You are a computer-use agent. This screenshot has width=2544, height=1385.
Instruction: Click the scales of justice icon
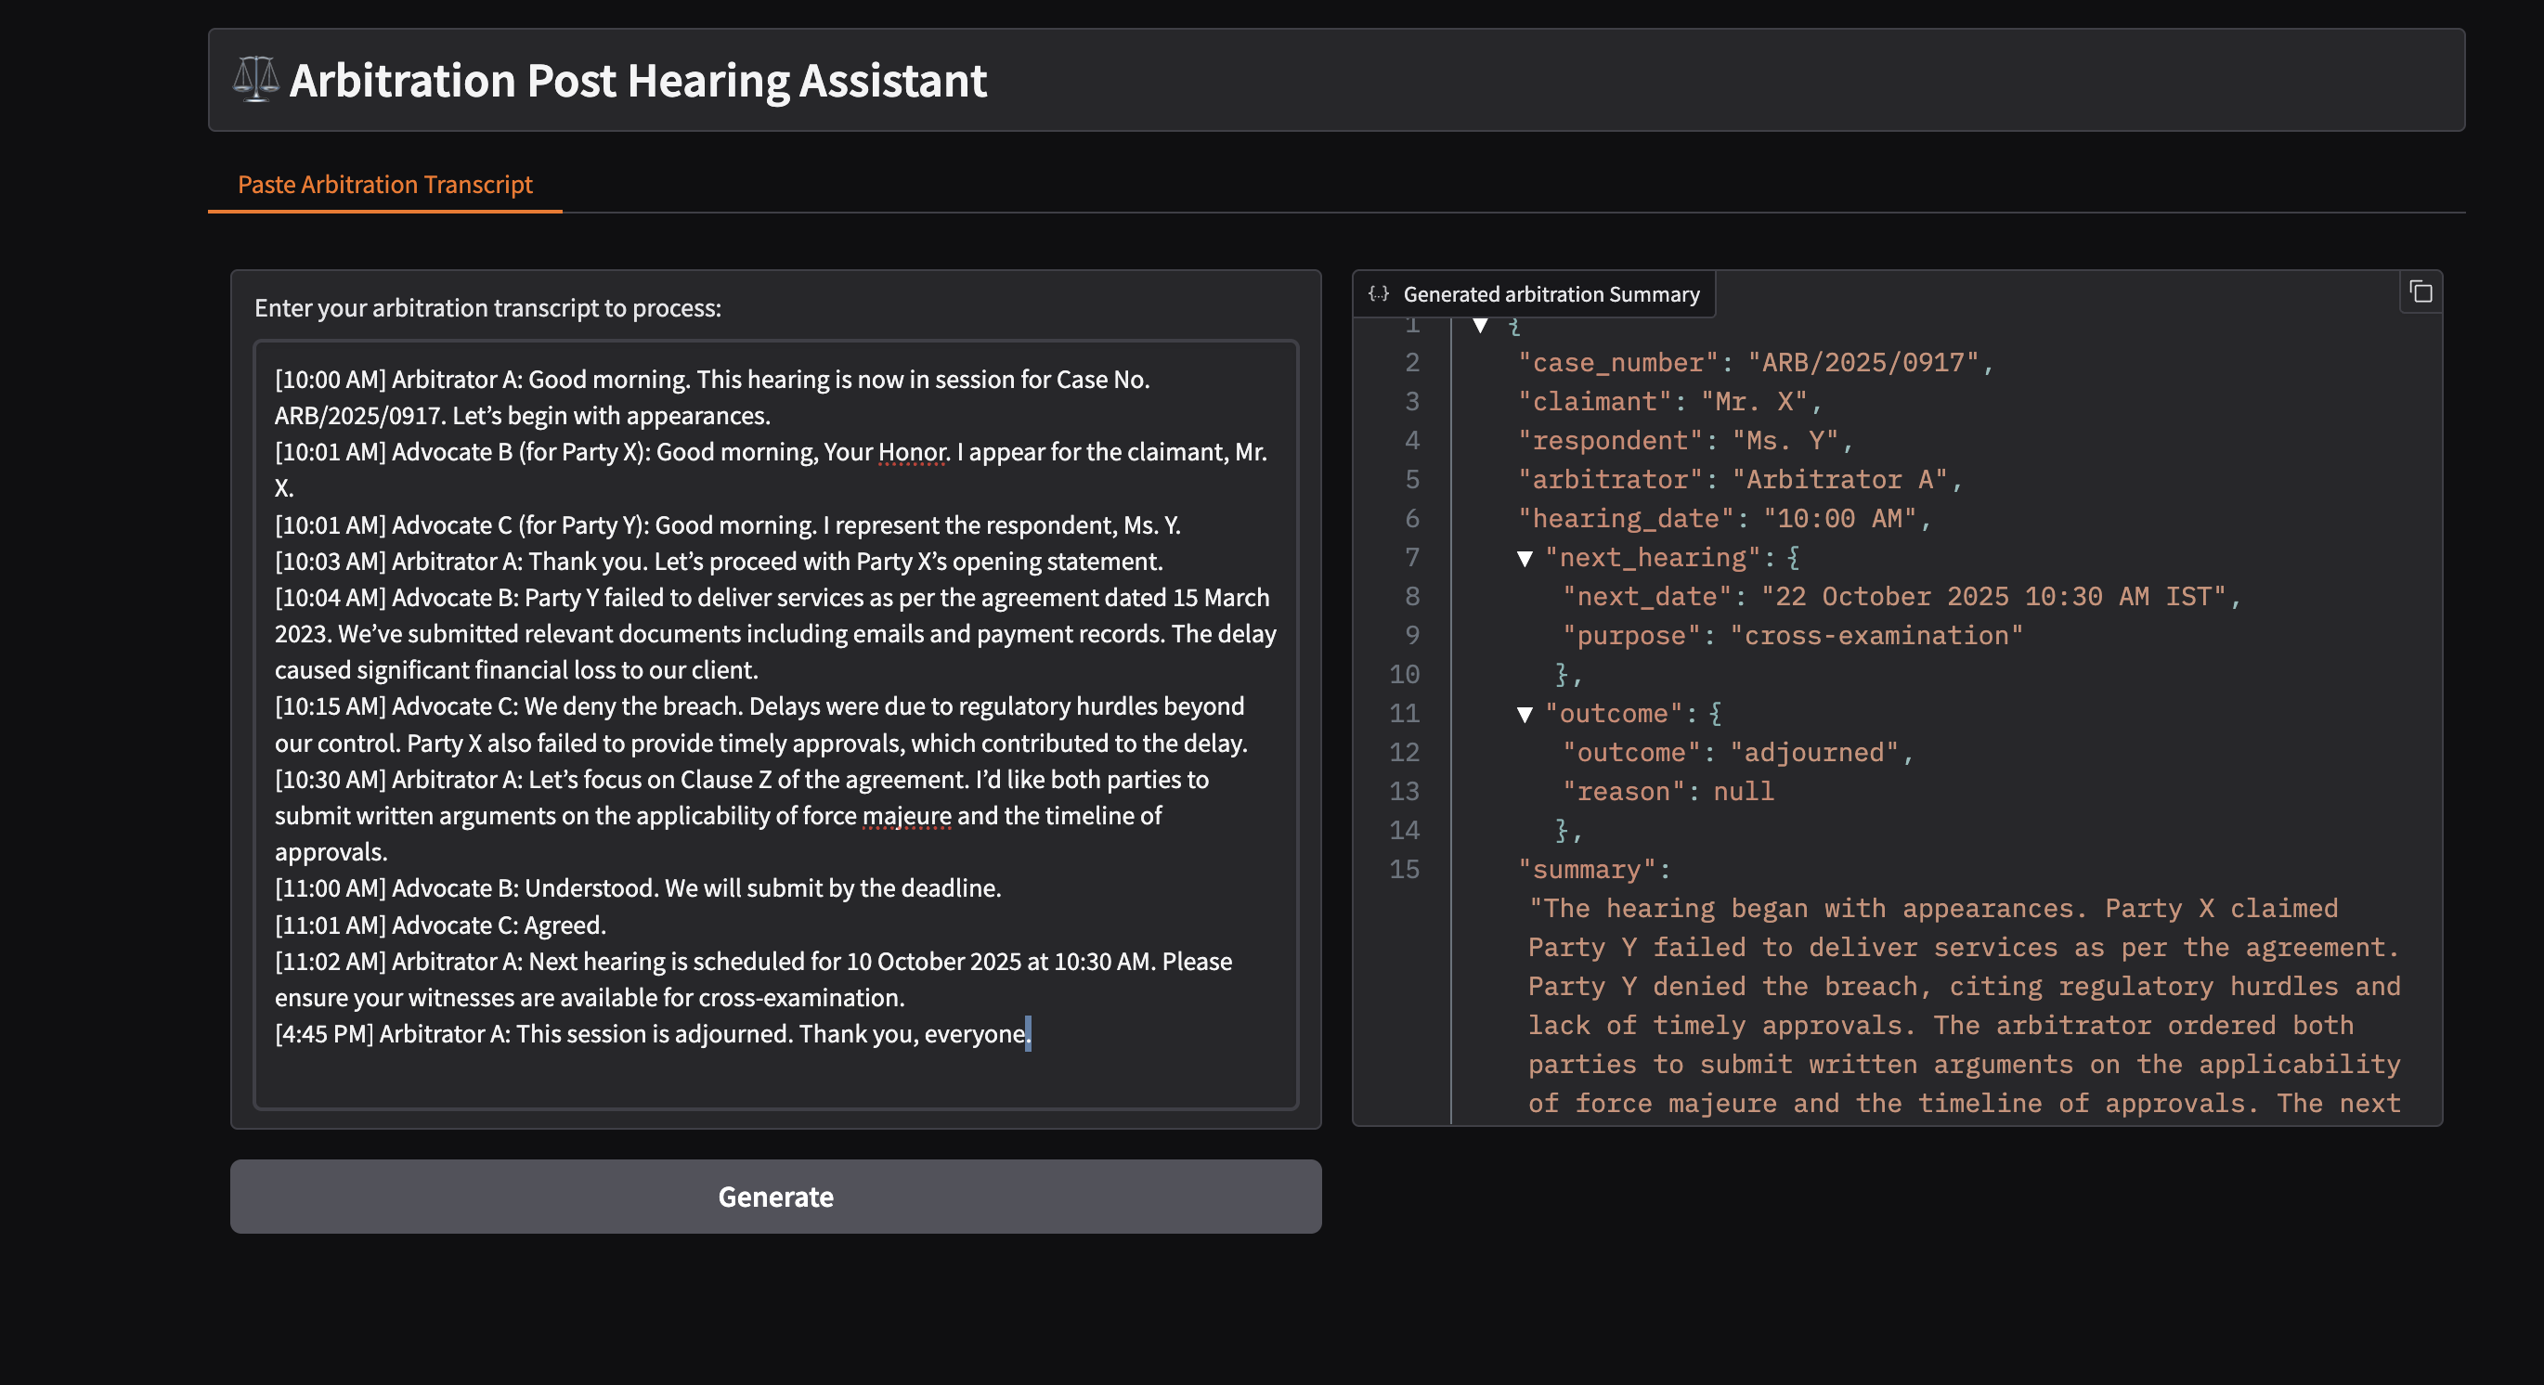[x=255, y=79]
